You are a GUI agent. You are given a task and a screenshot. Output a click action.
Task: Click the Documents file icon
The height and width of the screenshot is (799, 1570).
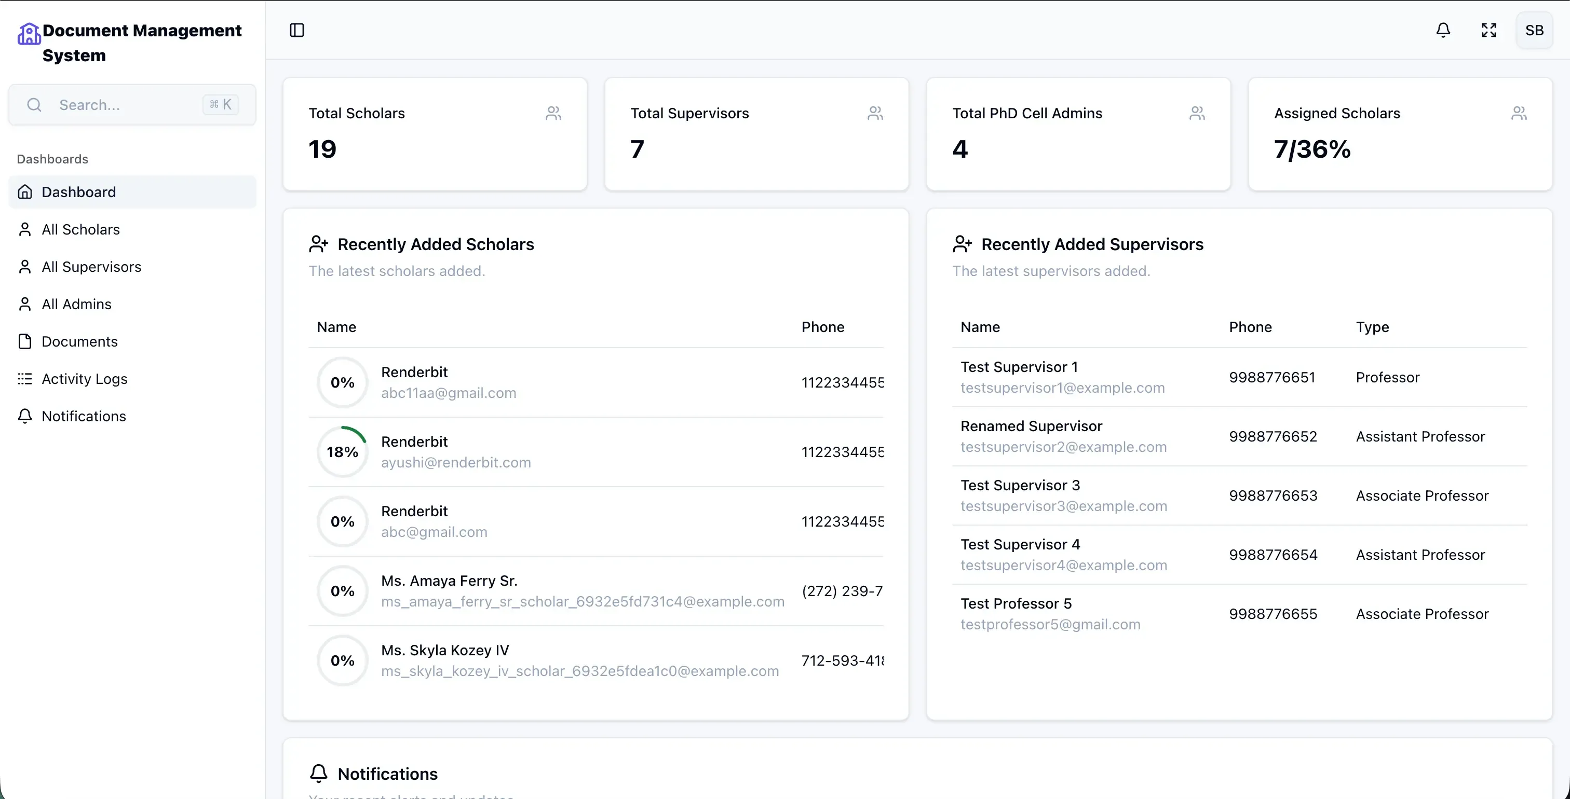pos(25,341)
